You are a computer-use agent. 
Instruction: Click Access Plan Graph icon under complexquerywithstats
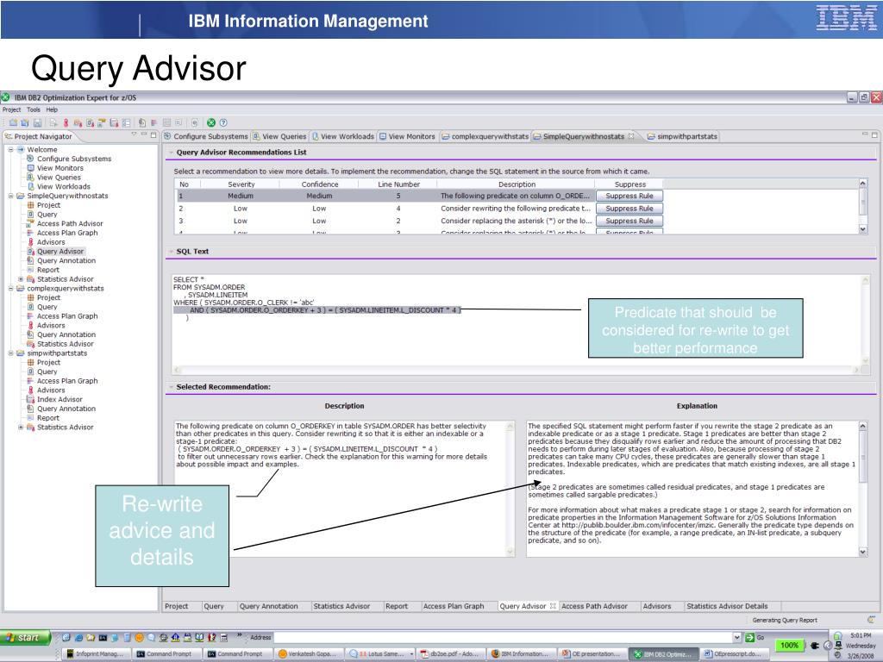30,315
